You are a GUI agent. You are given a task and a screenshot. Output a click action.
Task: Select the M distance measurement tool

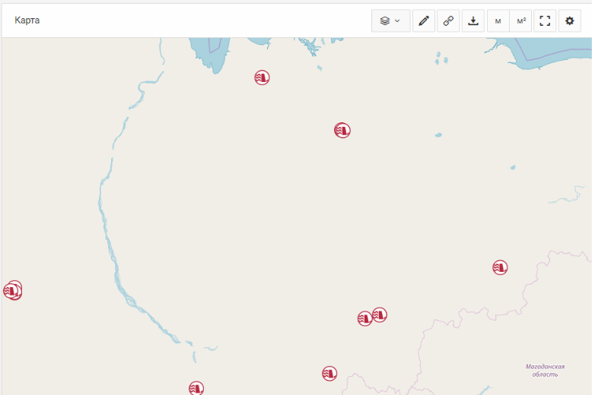[498, 21]
